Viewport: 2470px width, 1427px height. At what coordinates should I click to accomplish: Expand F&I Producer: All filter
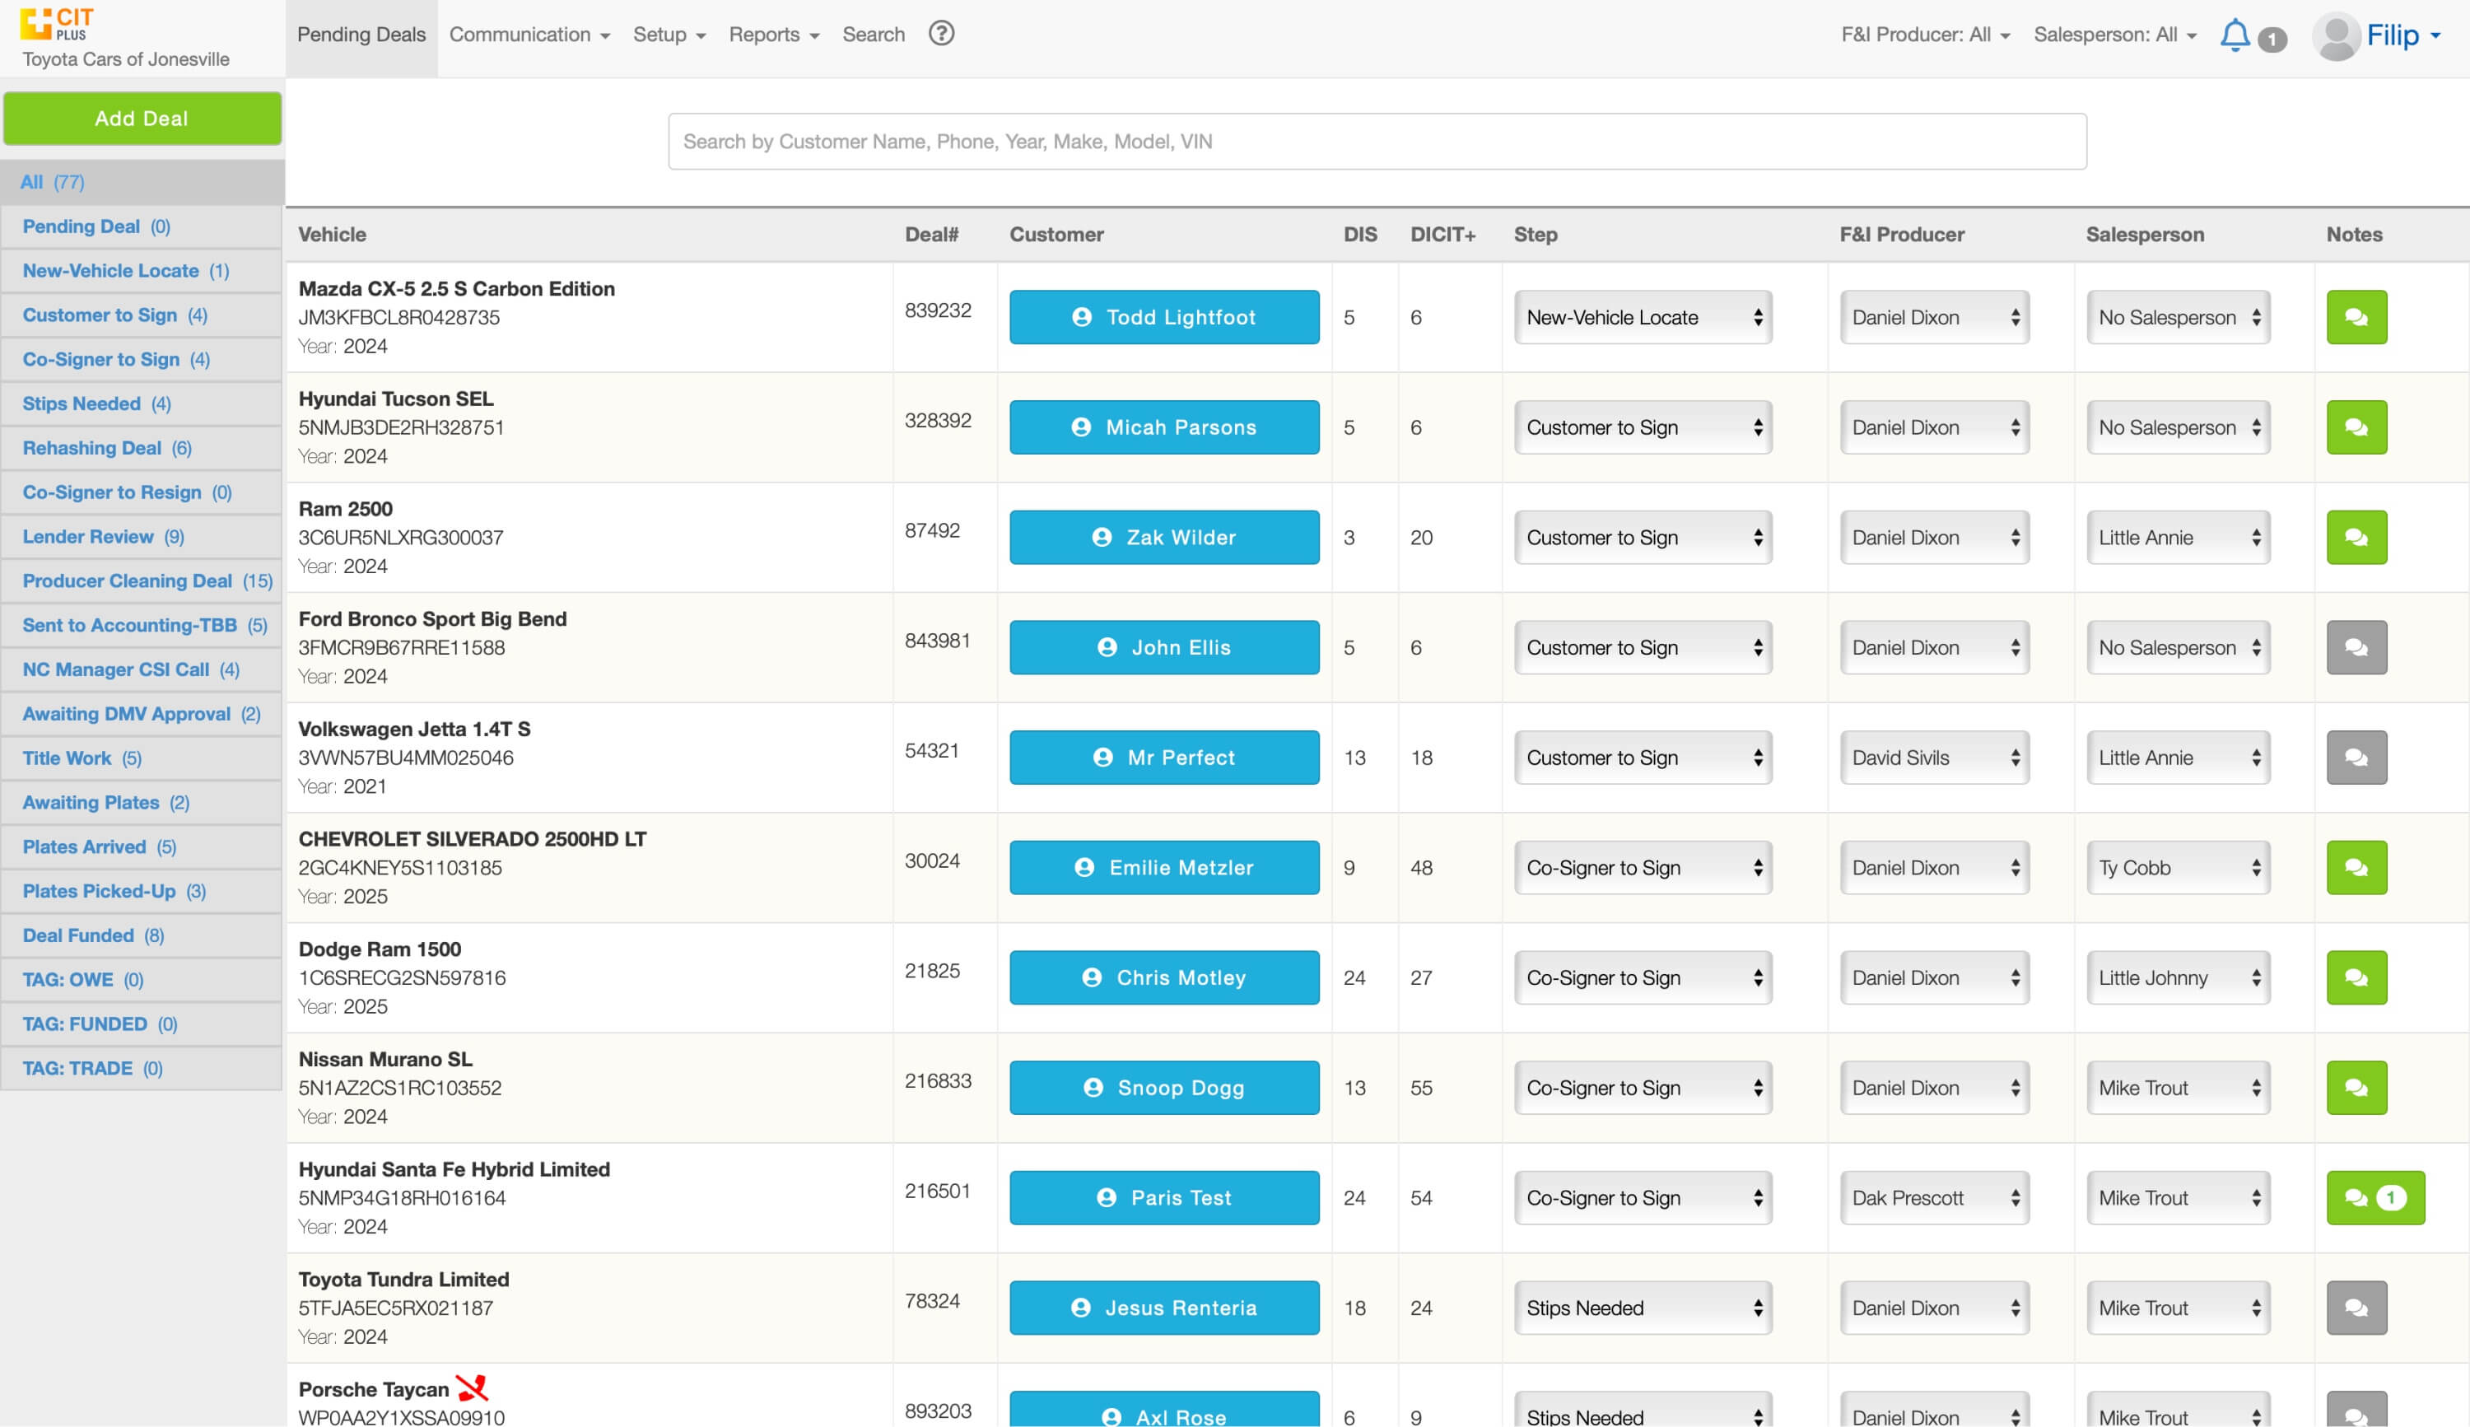tap(1924, 35)
